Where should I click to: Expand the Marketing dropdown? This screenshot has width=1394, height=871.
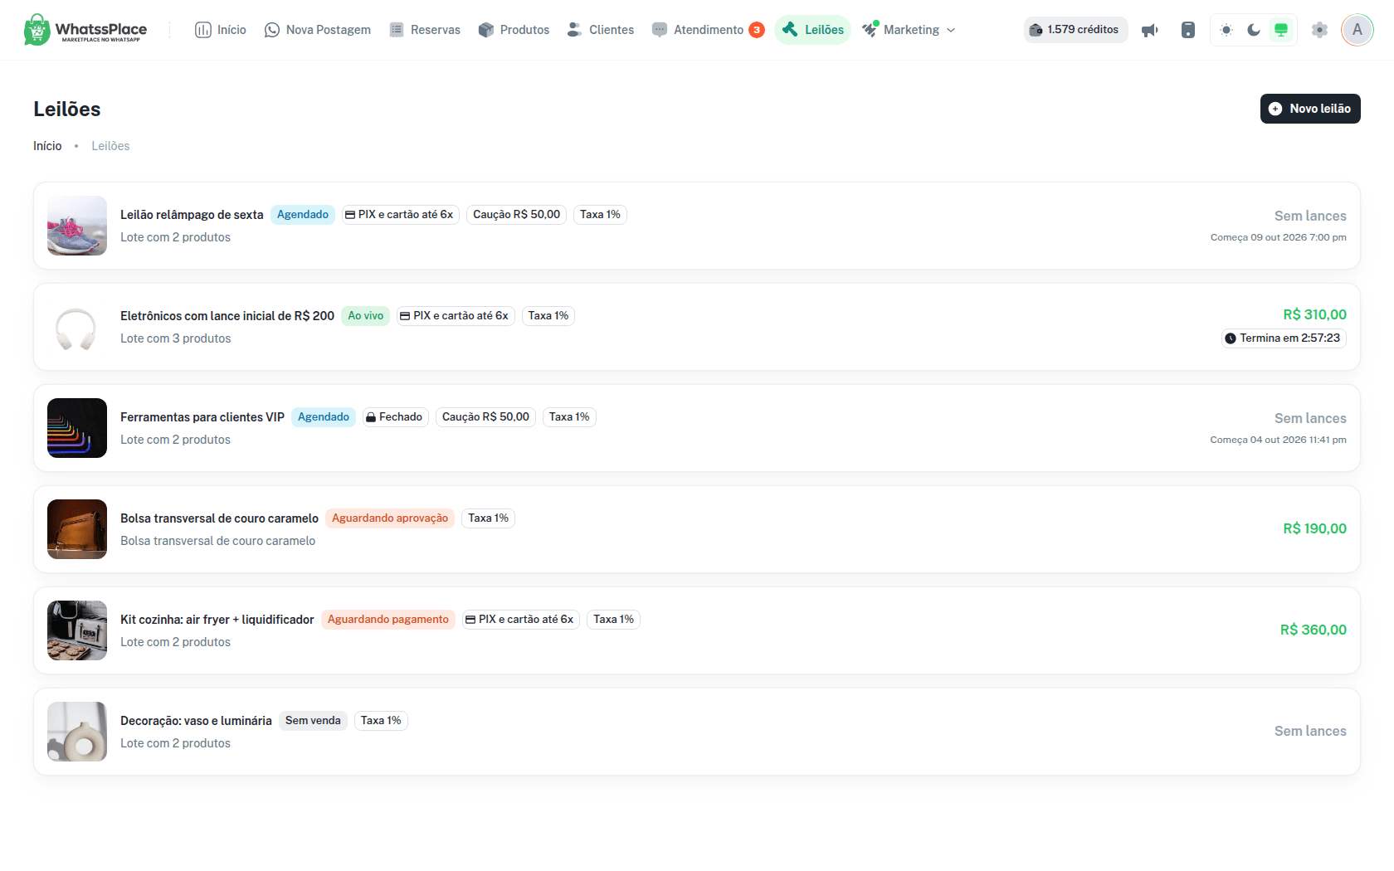point(909,30)
